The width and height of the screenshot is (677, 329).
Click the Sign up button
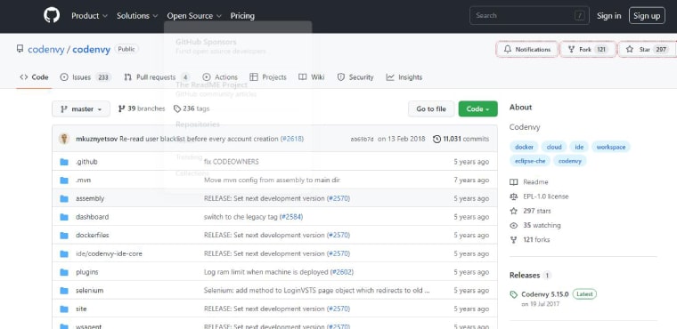[x=647, y=16]
